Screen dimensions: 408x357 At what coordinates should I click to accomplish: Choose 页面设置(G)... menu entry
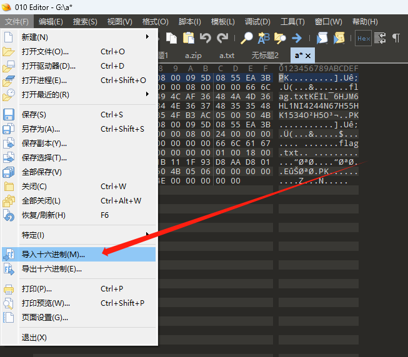[79, 318]
